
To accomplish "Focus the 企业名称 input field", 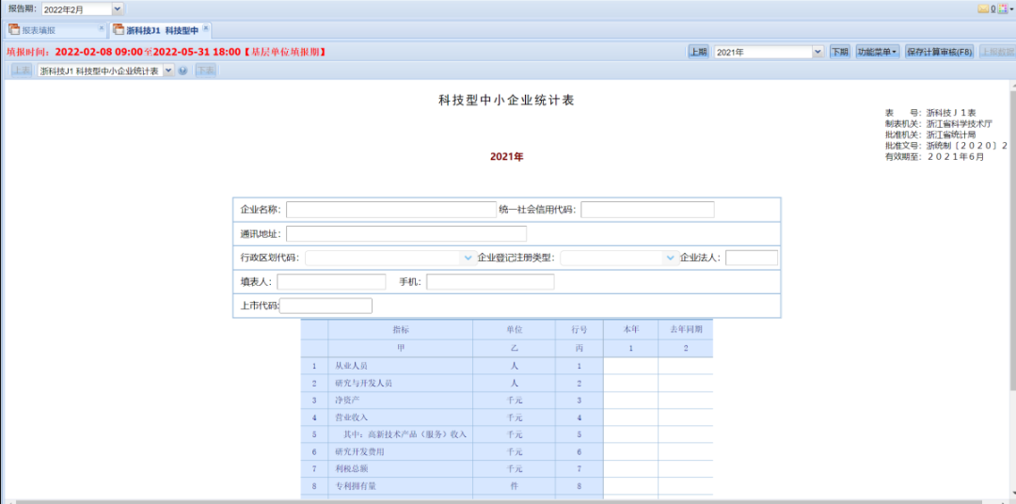I will point(390,210).
